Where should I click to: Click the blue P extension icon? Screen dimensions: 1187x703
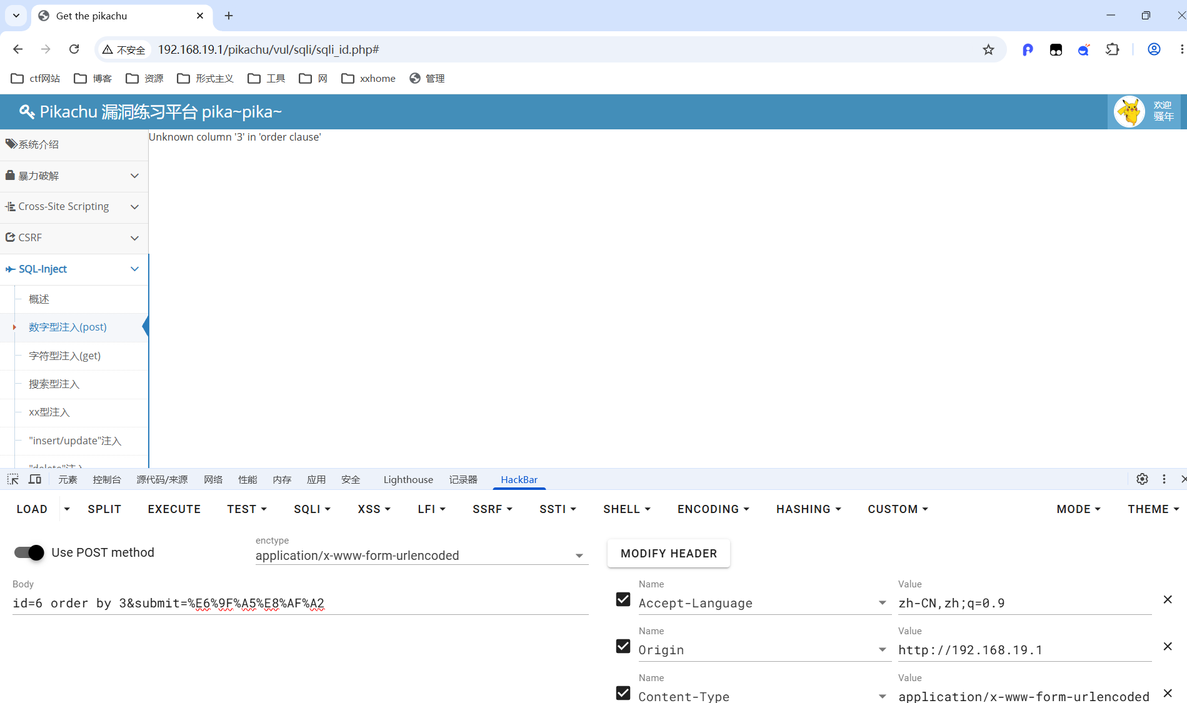(1028, 49)
